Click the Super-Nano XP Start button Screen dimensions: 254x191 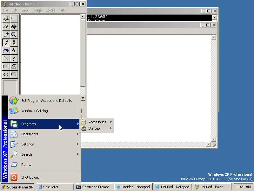click(x=17, y=187)
